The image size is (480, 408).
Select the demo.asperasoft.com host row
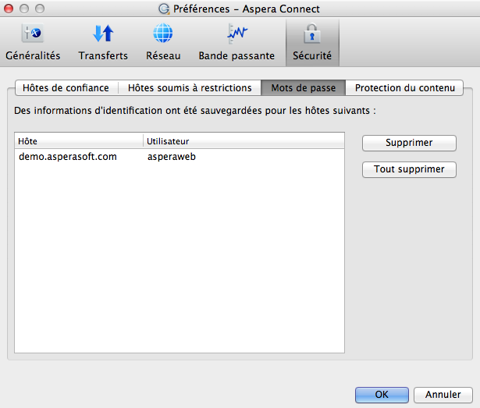click(180, 157)
